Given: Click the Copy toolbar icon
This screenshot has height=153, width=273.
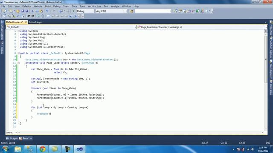Looking at the screenshot, I should (x=37, y=11).
